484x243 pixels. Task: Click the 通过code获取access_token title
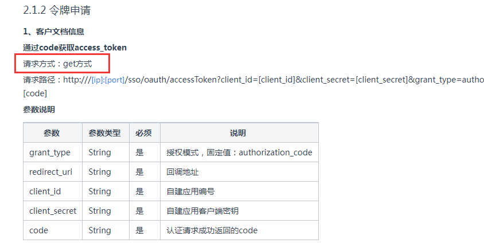(x=75, y=48)
